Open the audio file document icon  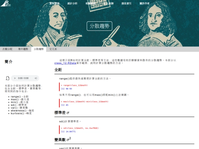7,78
